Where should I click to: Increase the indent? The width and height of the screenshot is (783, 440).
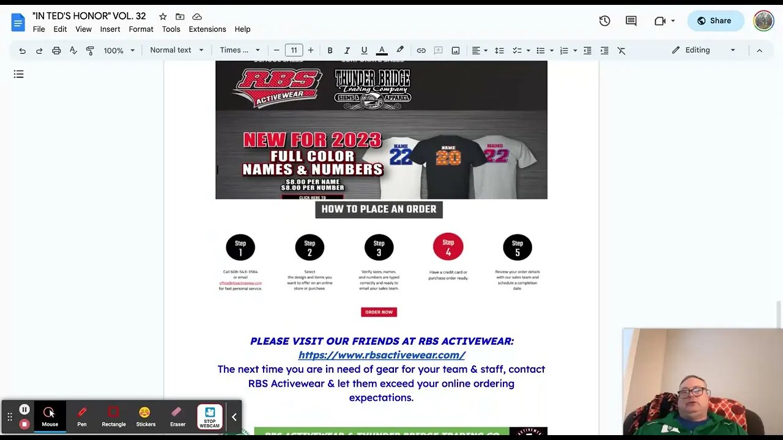coord(604,51)
